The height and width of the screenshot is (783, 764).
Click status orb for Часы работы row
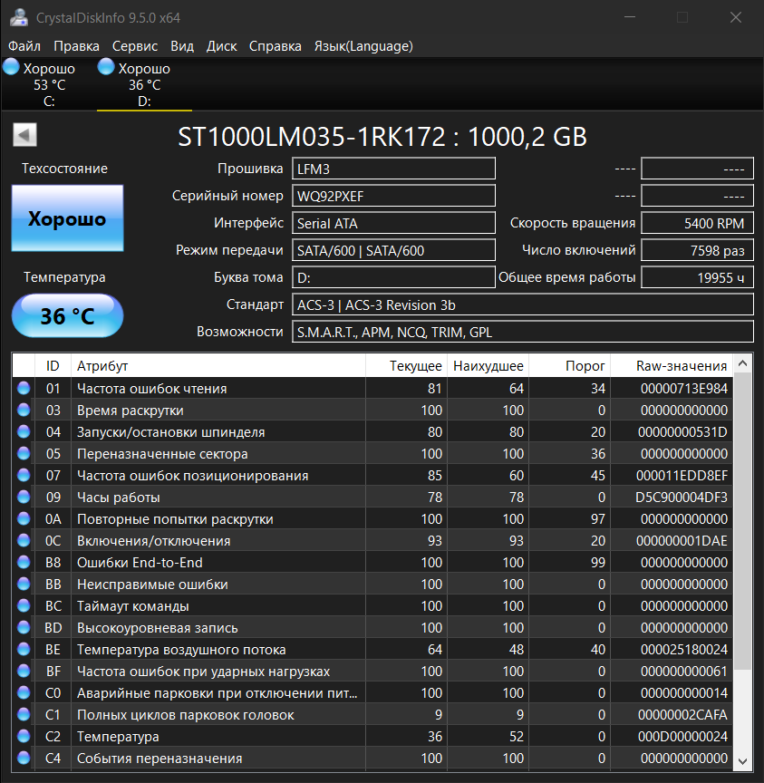24,497
